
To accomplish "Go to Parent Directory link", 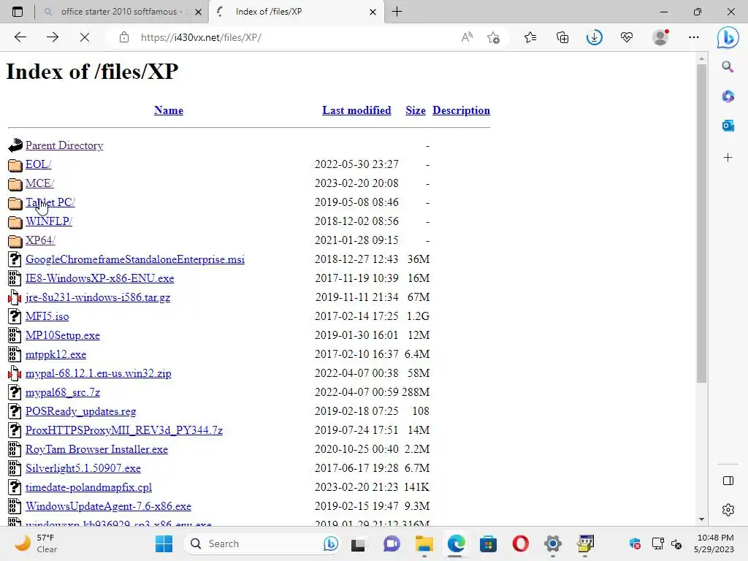I will pos(64,145).
